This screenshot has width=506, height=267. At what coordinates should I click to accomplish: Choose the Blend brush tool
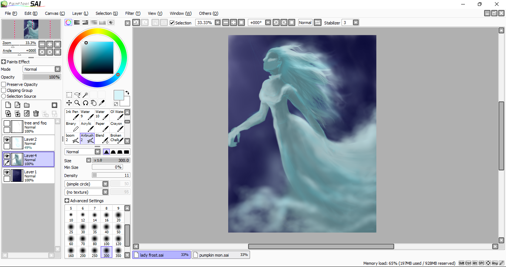pyautogui.click(x=102, y=138)
